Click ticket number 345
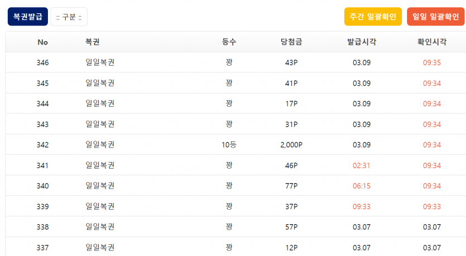This screenshot has width=466, height=256. point(42,83)
